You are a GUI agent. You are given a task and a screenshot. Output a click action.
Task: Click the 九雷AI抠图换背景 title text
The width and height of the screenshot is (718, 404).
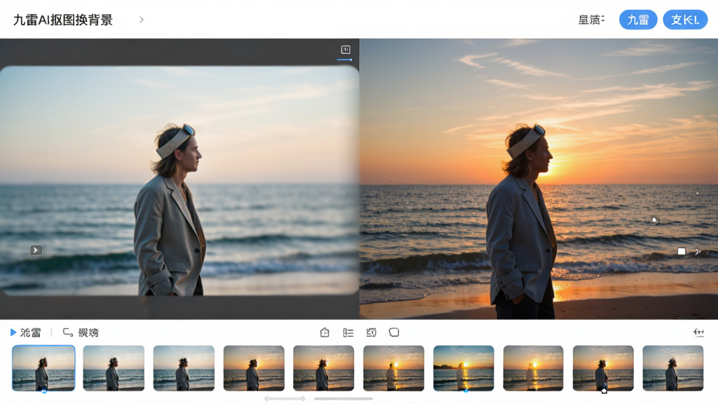(x=62, y=20)
